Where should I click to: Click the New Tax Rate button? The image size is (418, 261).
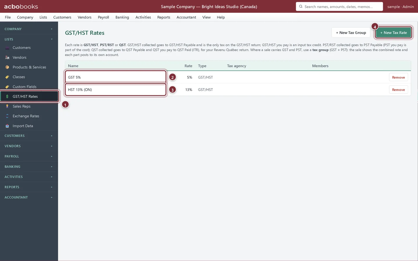pos(393,32)
